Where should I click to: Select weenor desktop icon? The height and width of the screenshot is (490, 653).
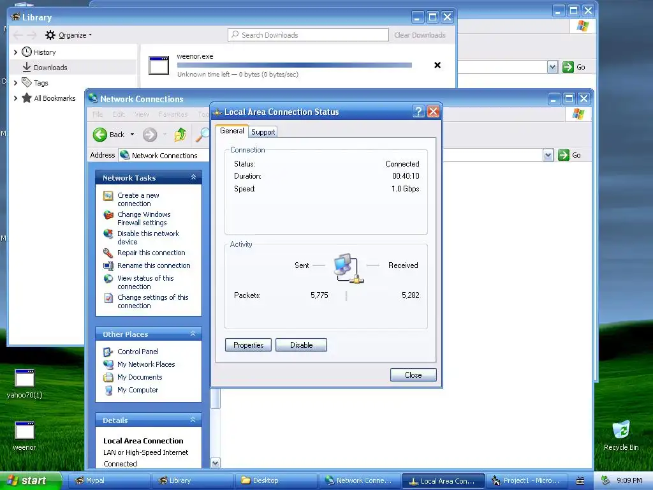click(25, 436)
